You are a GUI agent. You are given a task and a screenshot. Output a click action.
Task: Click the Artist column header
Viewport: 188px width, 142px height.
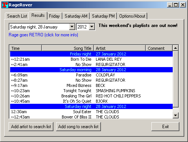pyautogui.click(x=120, y=48)
